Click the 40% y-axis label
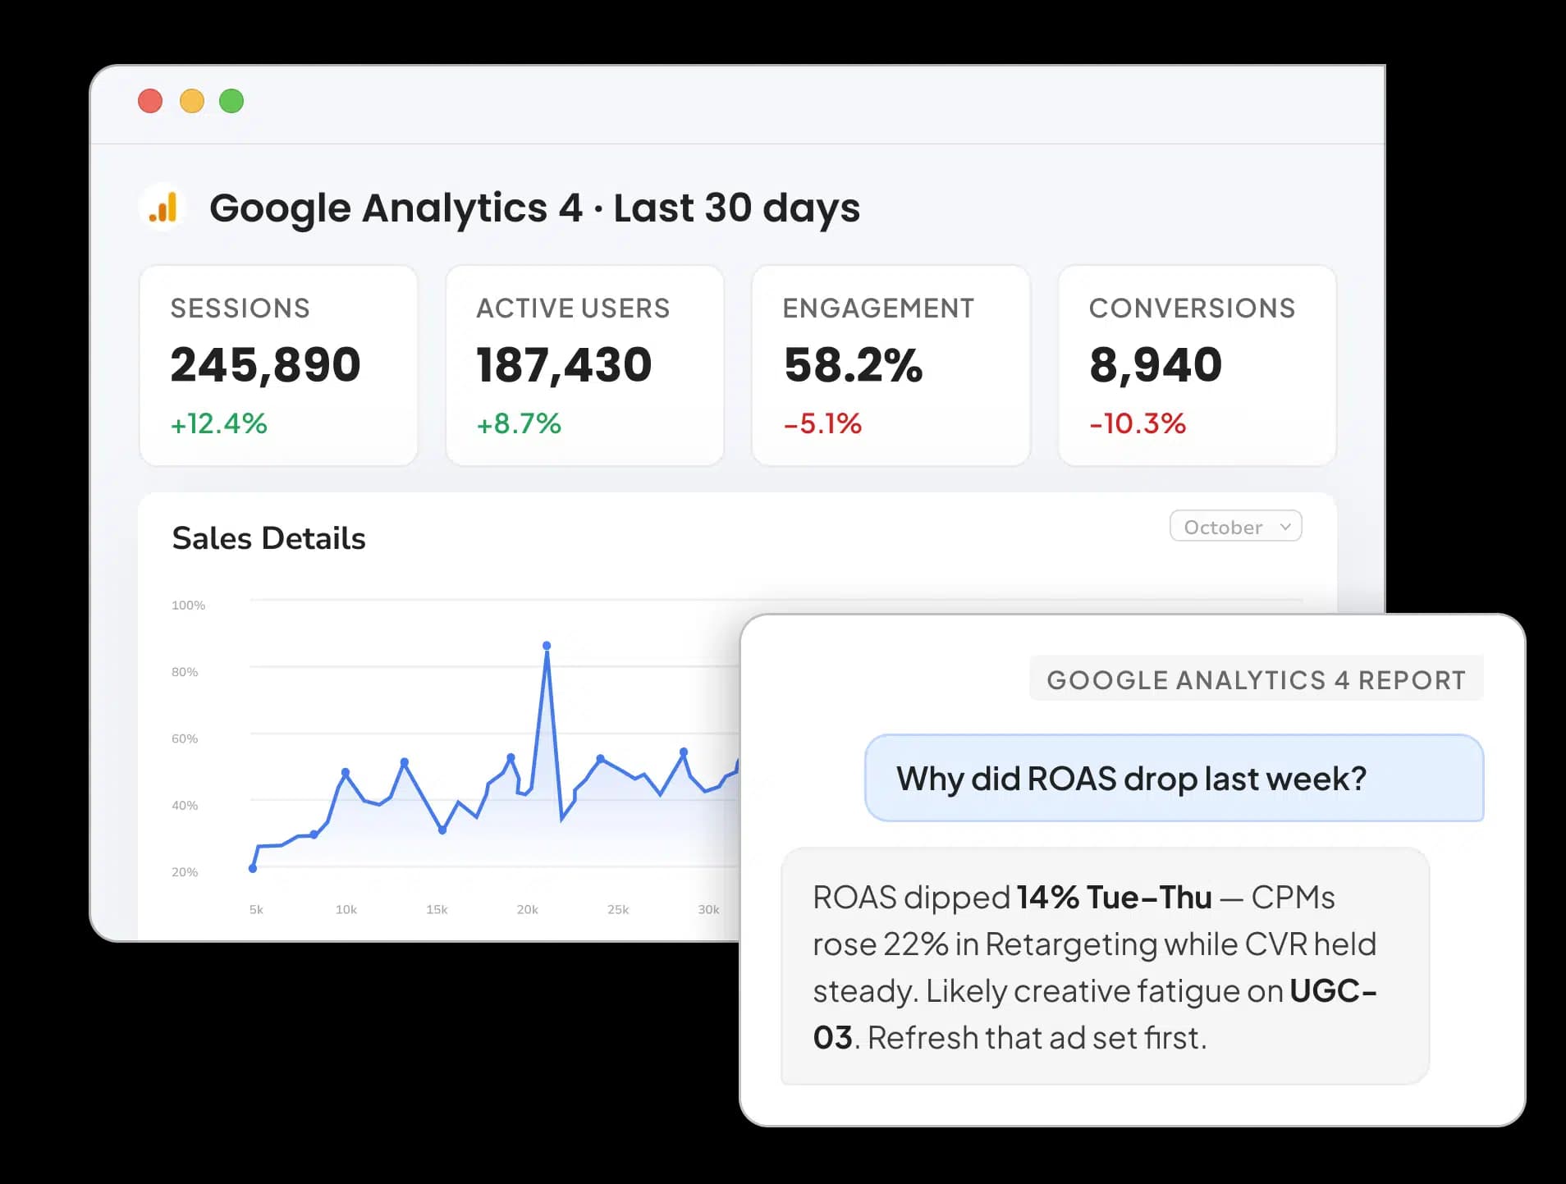 tap(185, 806)
